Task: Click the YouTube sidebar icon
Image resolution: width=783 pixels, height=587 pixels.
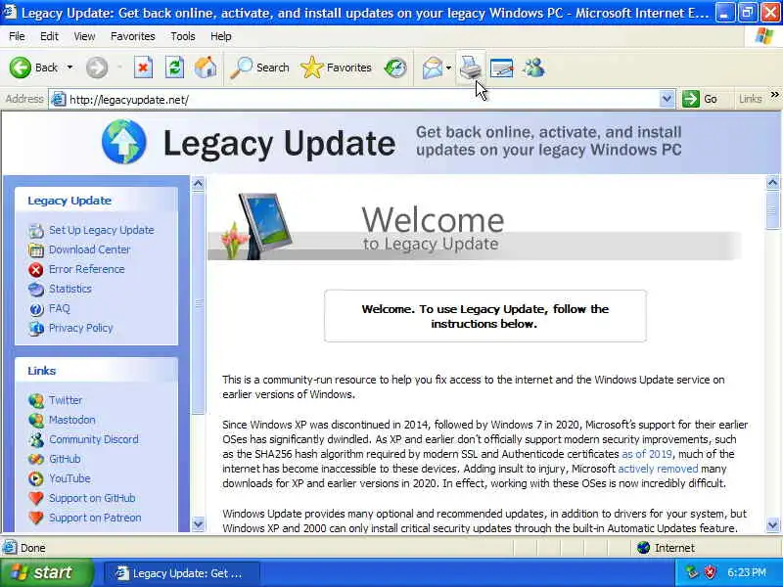Action: pyautogui.click(x=36, y=478)
